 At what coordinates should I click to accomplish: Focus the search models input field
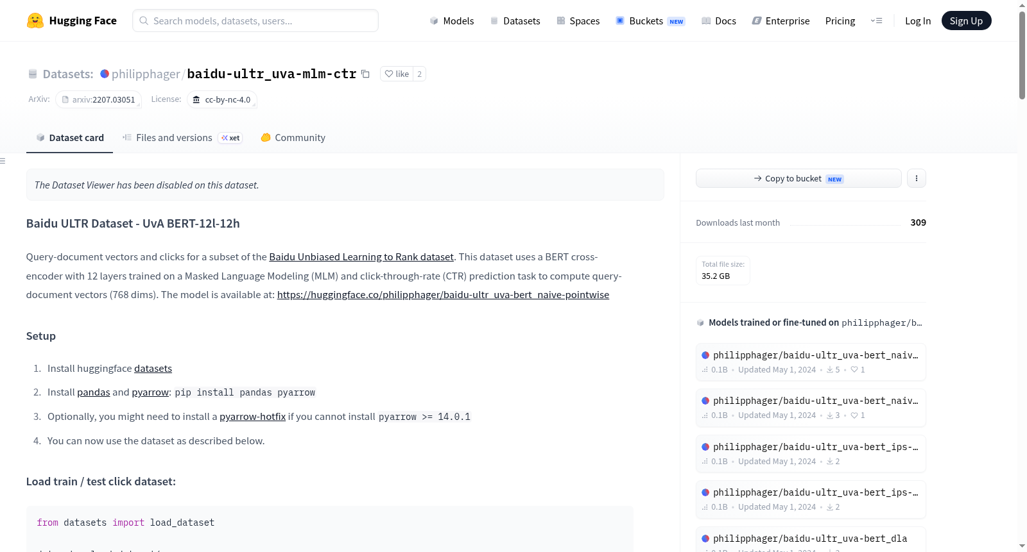pyautogui.click(x=255, y=21)
